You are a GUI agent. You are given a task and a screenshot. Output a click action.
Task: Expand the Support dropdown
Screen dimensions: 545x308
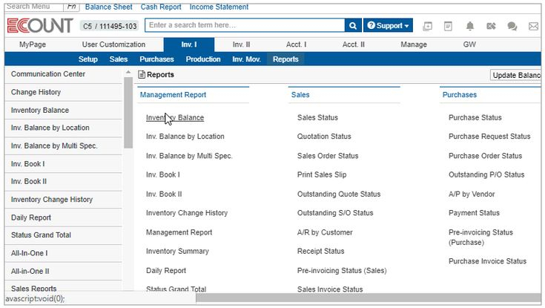[x=387, y=25]
